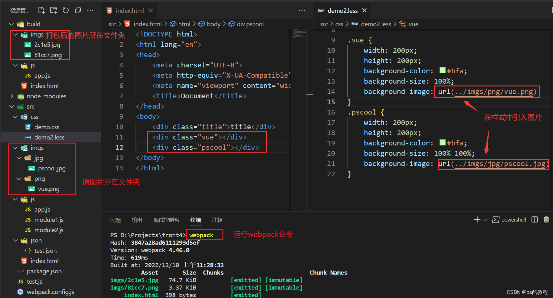Screen dimensions: 553x298
Task: Click div.pscool in breadcrumb
Action: (250, 24)
